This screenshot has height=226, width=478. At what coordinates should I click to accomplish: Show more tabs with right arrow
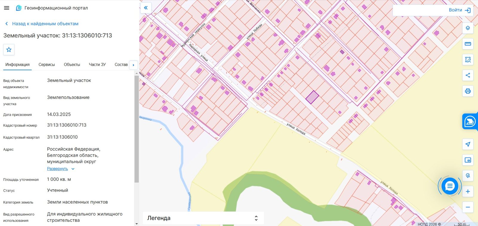[134, 65]
